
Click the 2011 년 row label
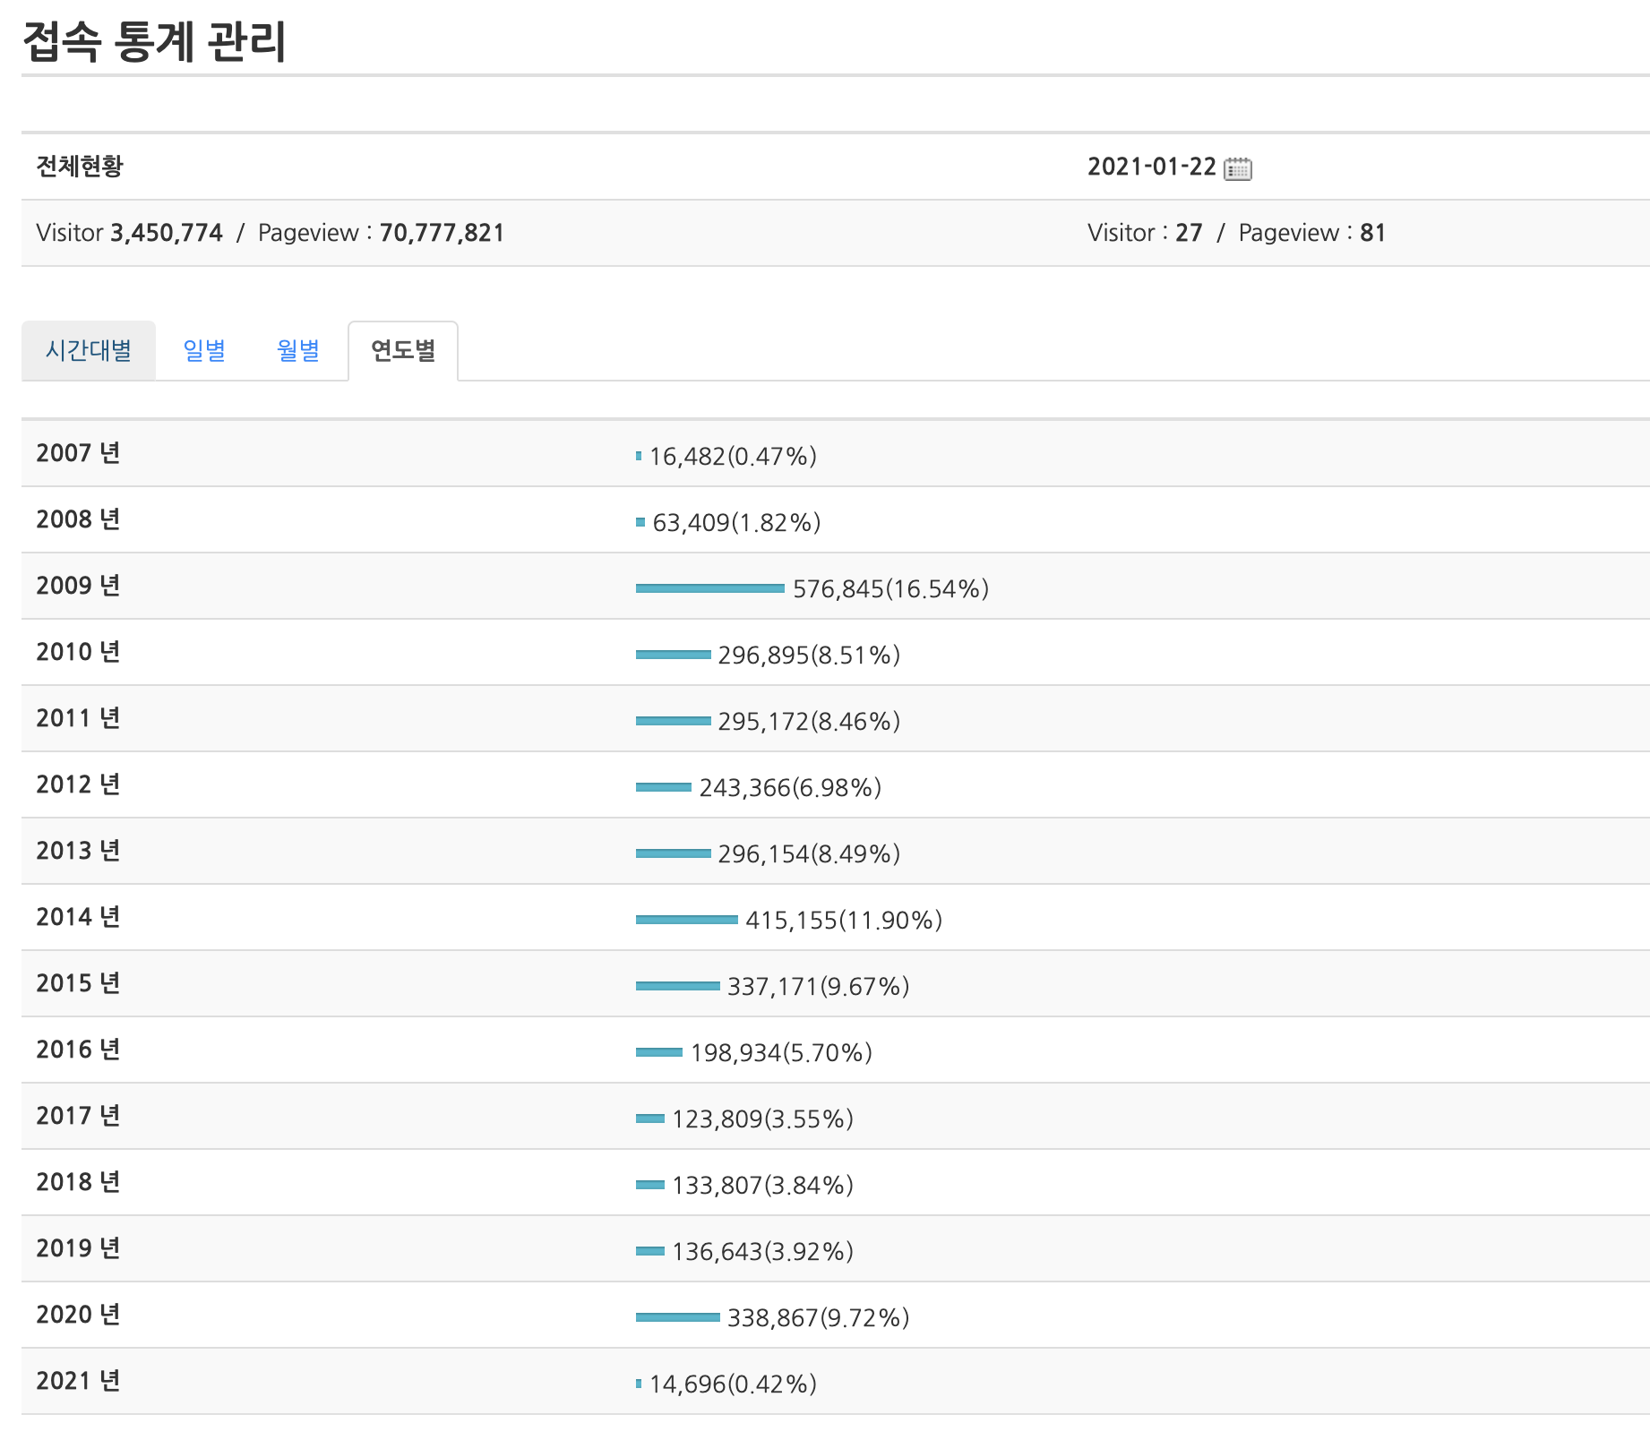78,718
